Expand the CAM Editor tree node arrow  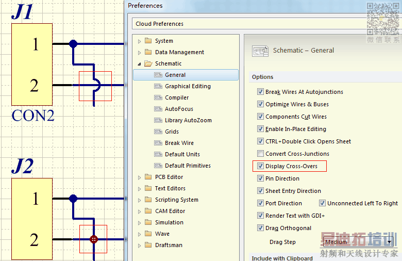(139, 211)
